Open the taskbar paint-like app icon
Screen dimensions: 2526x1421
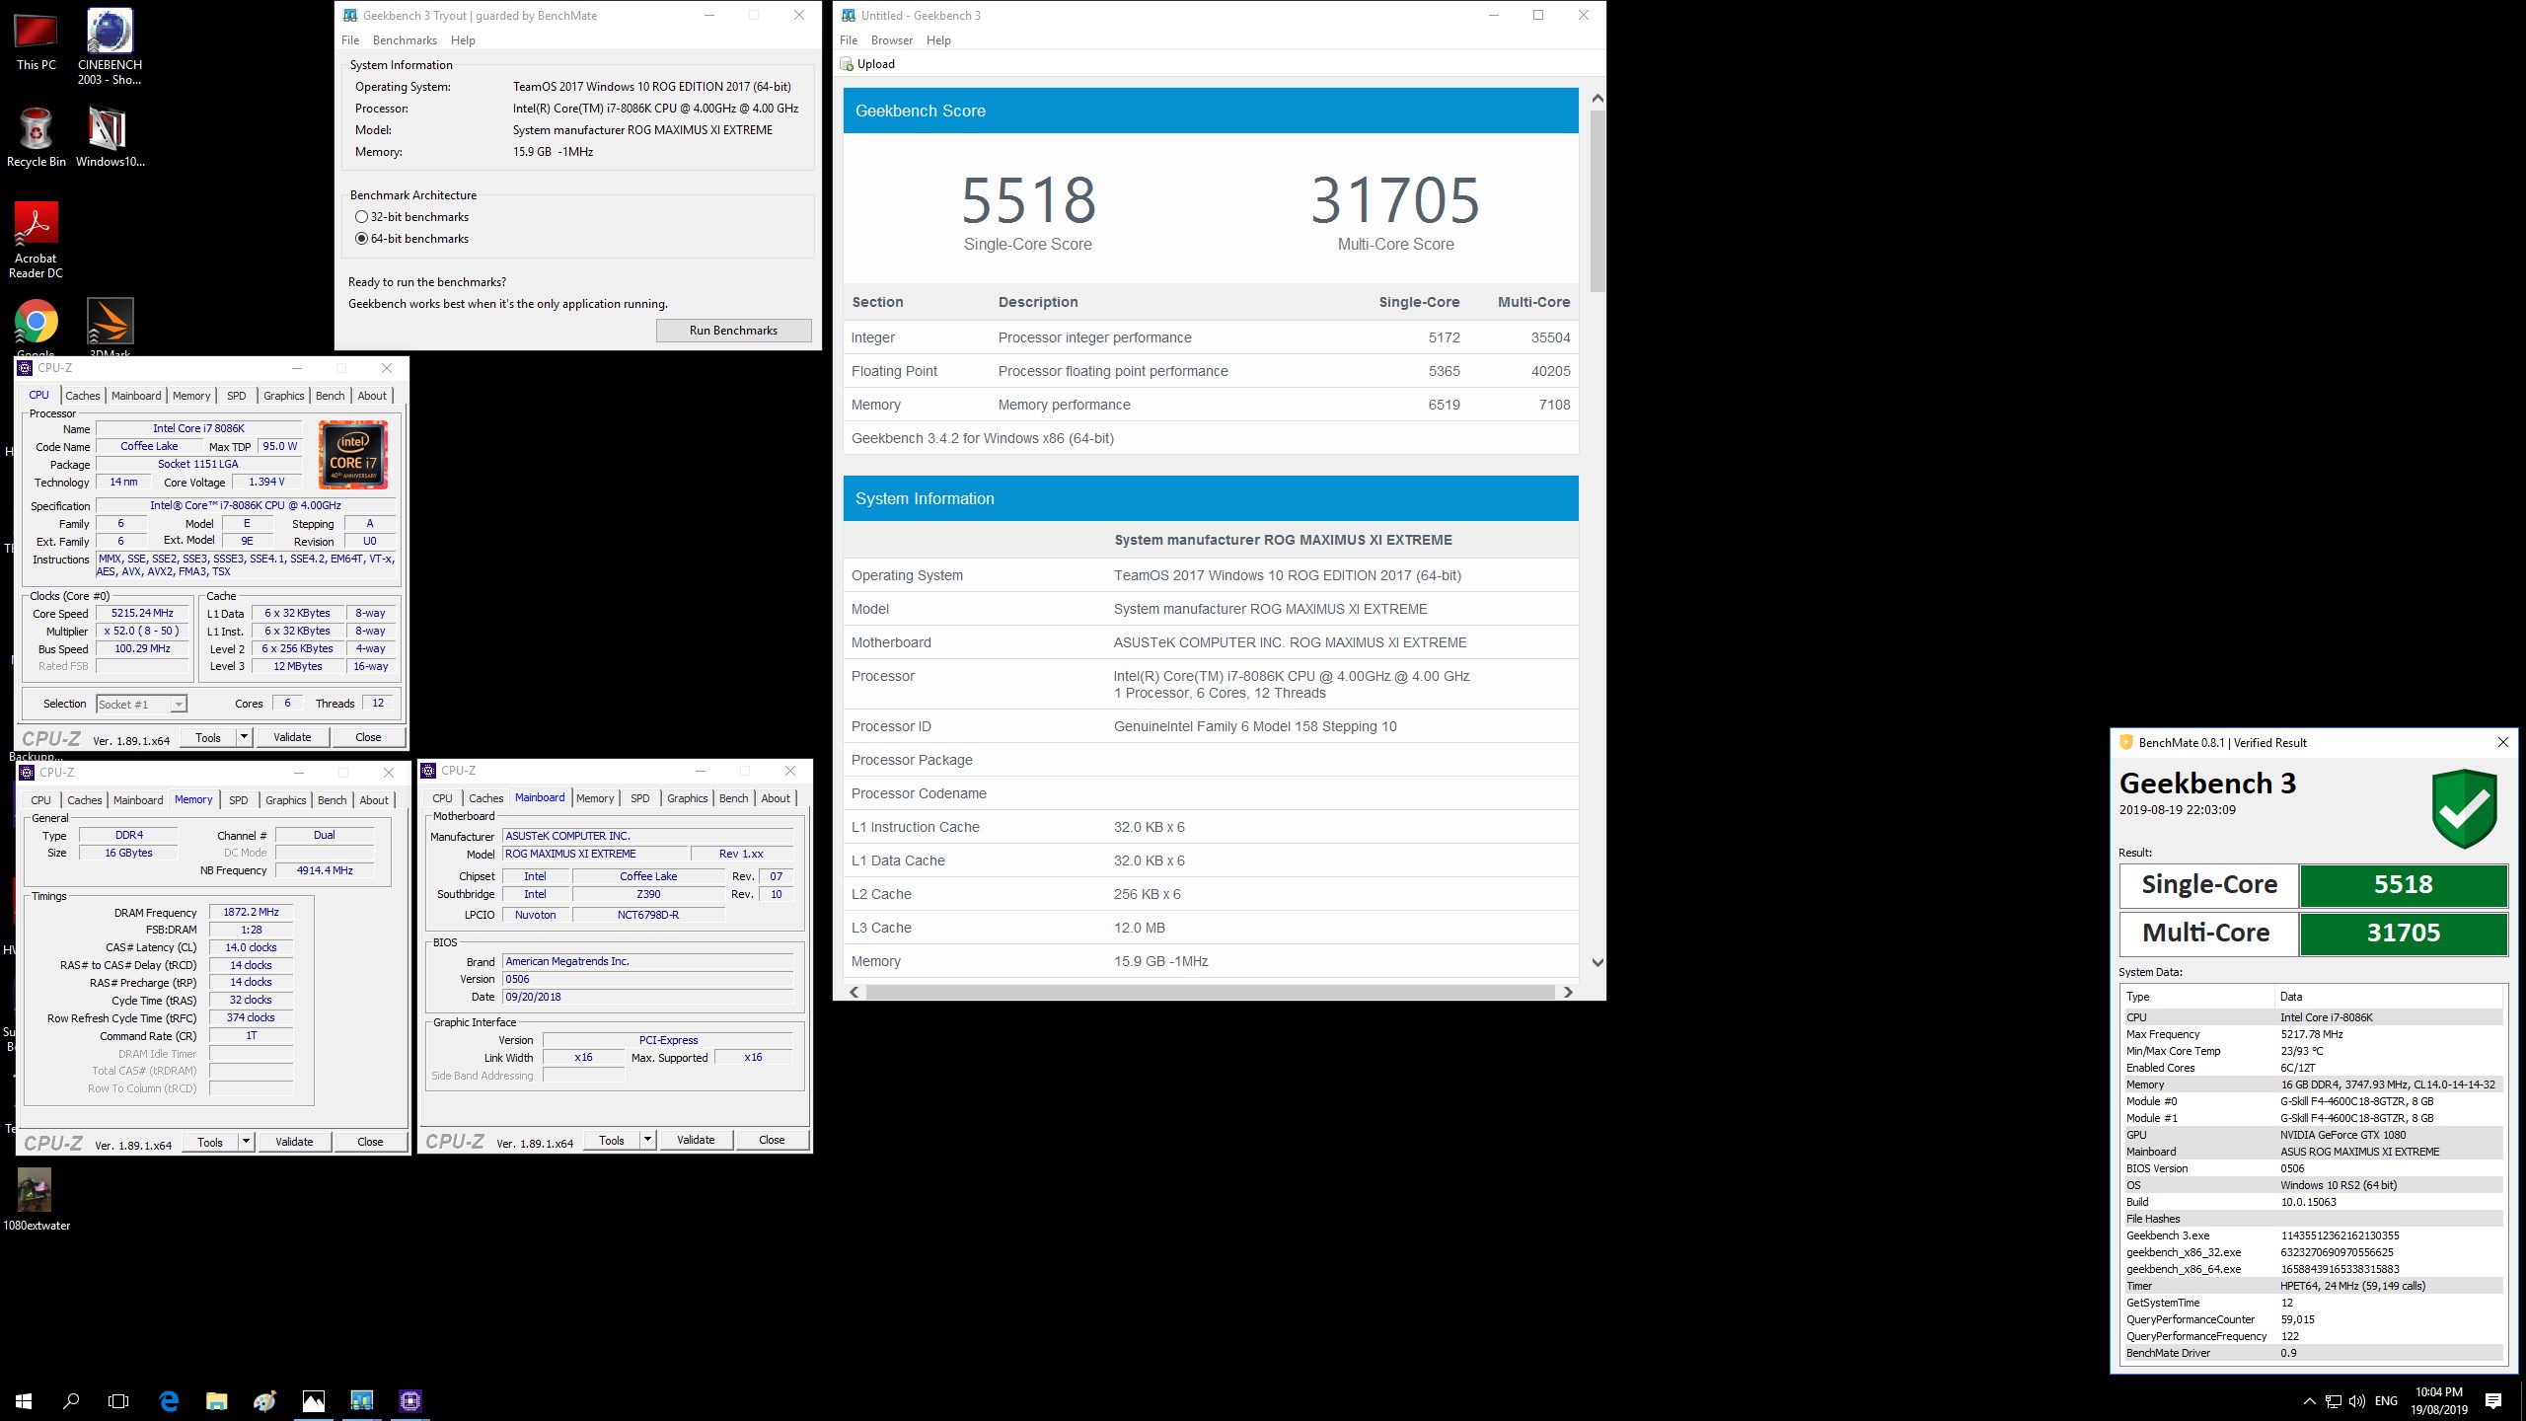click(264, 1400)
